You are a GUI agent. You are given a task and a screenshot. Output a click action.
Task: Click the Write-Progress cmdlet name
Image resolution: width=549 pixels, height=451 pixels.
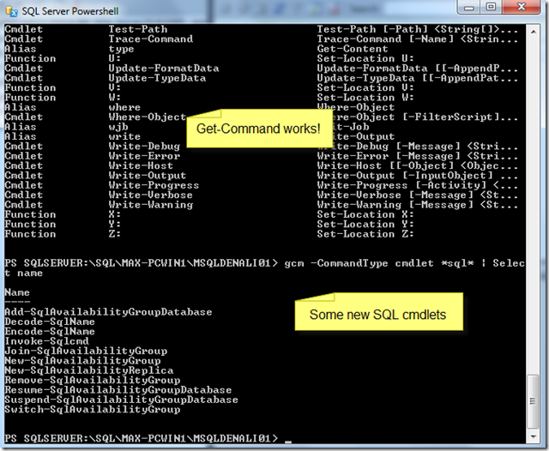(154, 185)
